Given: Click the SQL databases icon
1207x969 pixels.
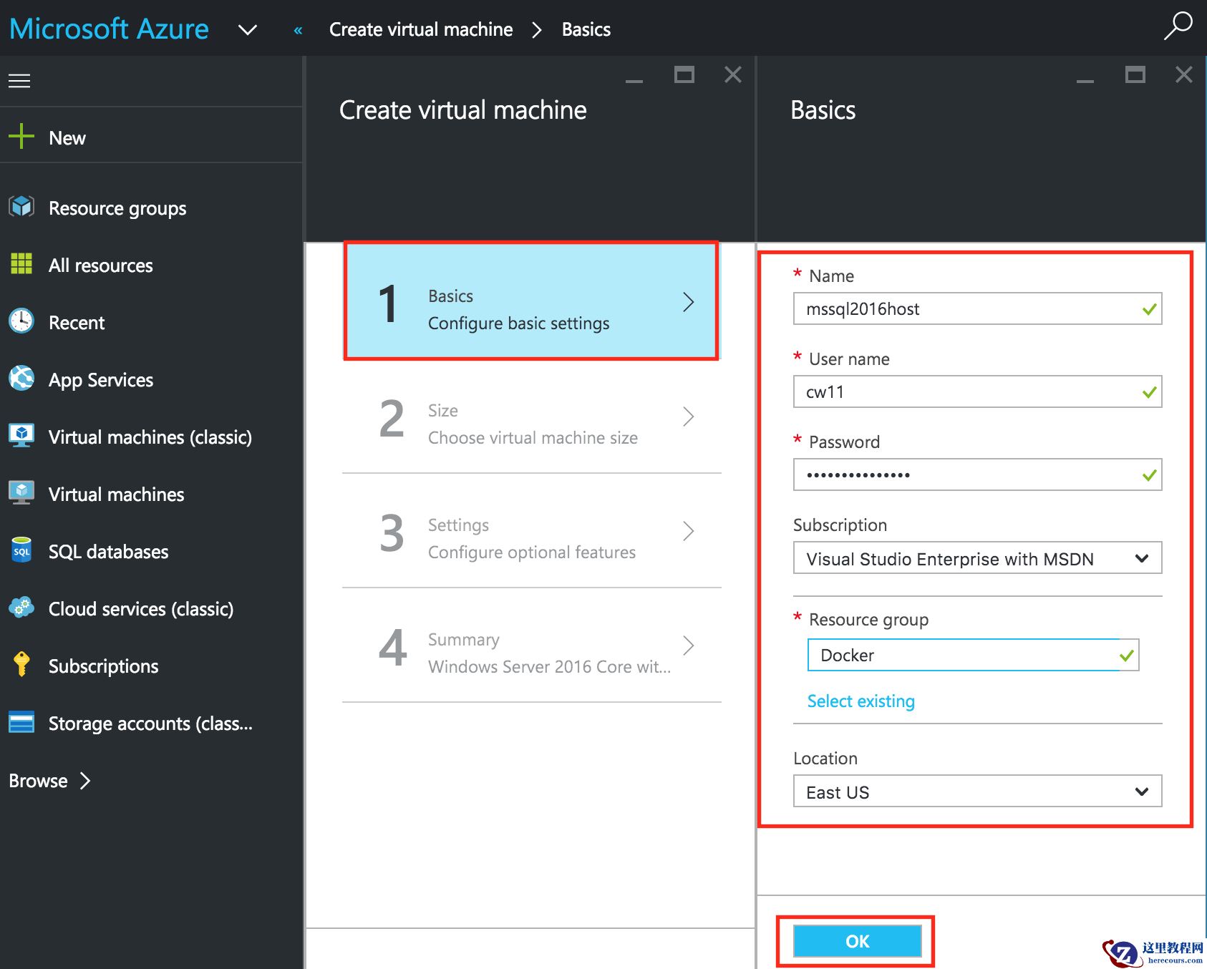Looking at the screenshot, I should (21, 550).
